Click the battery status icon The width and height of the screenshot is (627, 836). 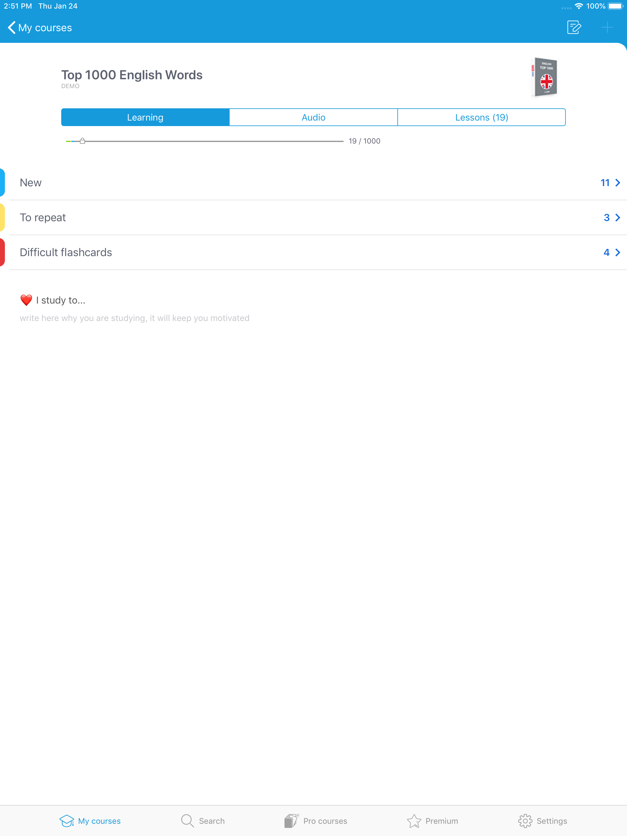[x=616, y=6]
